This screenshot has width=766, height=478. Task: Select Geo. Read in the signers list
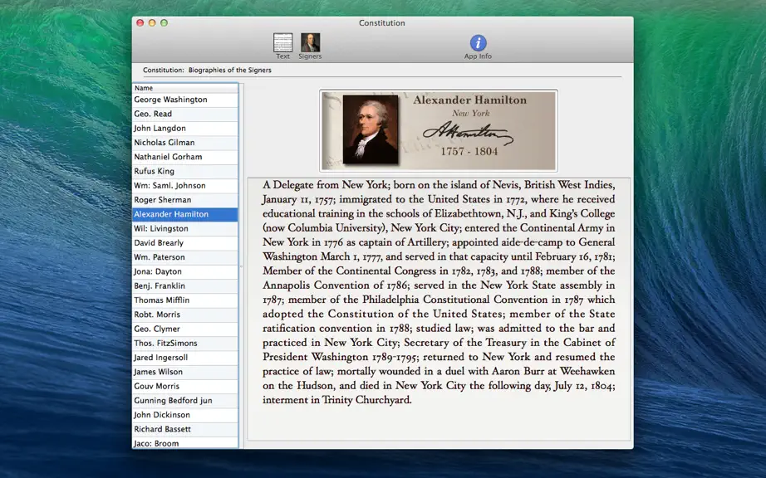pos(185,115)
